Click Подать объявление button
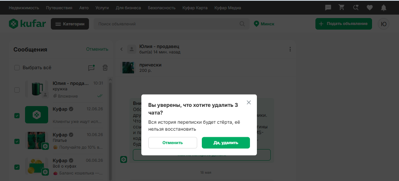The image size is (399, 181). click(344, 24)
